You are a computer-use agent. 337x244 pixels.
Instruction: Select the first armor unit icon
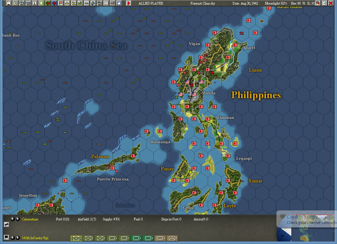pyautogui.click(x=113, y=238)
